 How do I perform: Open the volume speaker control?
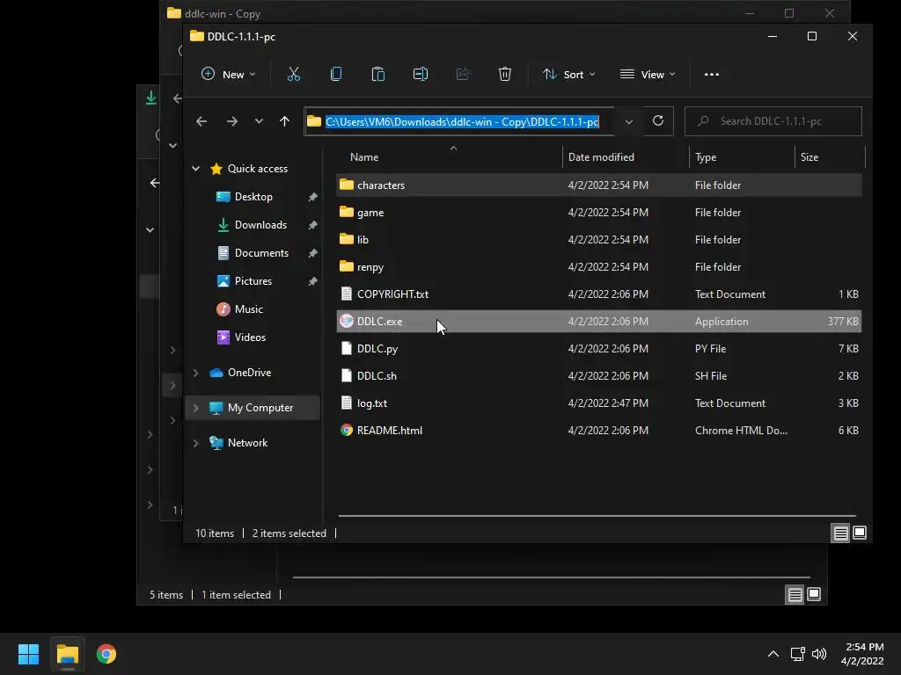(x=819, y=654)
